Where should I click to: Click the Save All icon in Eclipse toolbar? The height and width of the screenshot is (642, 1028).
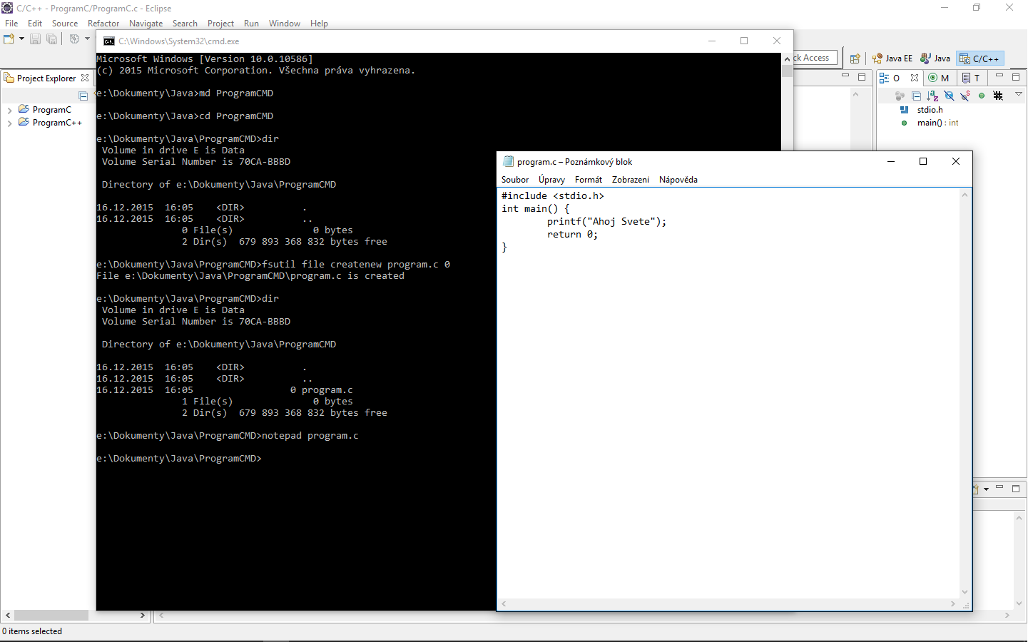50,39
